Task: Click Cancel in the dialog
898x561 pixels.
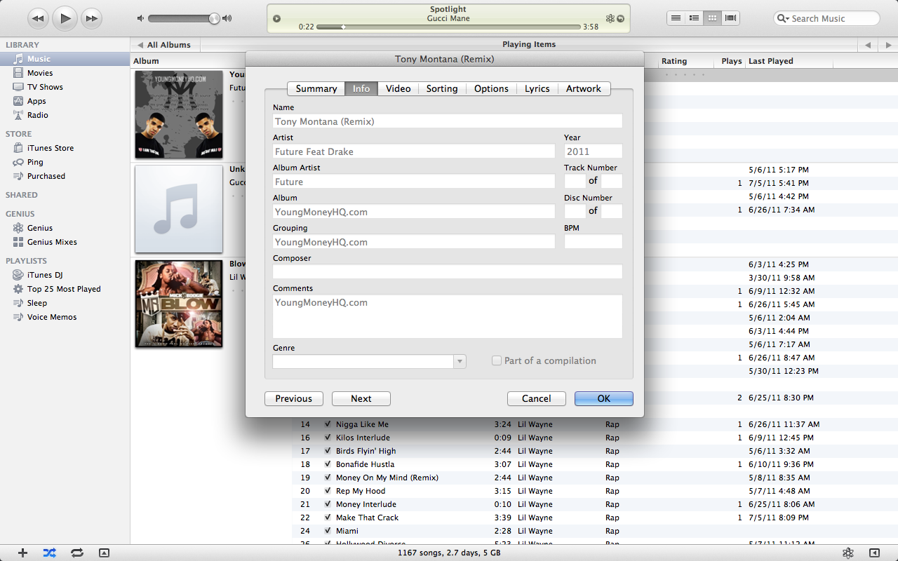Action: pyautogui.click(x=537, y=398)
